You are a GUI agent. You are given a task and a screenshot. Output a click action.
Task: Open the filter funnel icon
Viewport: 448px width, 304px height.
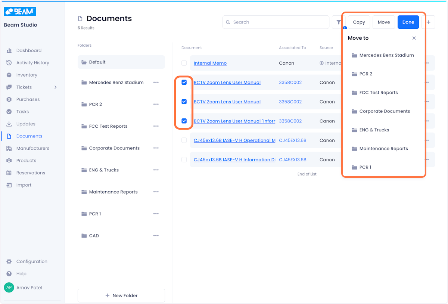(339, 22)
